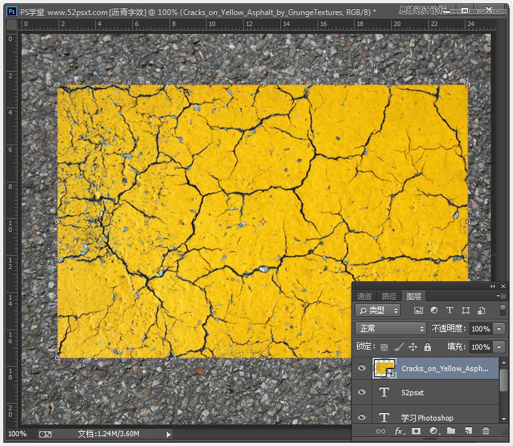The width and height of the screenshot is (513, 446).
Task: Filter layers by smart objects icon
Action: click(481, 310)
